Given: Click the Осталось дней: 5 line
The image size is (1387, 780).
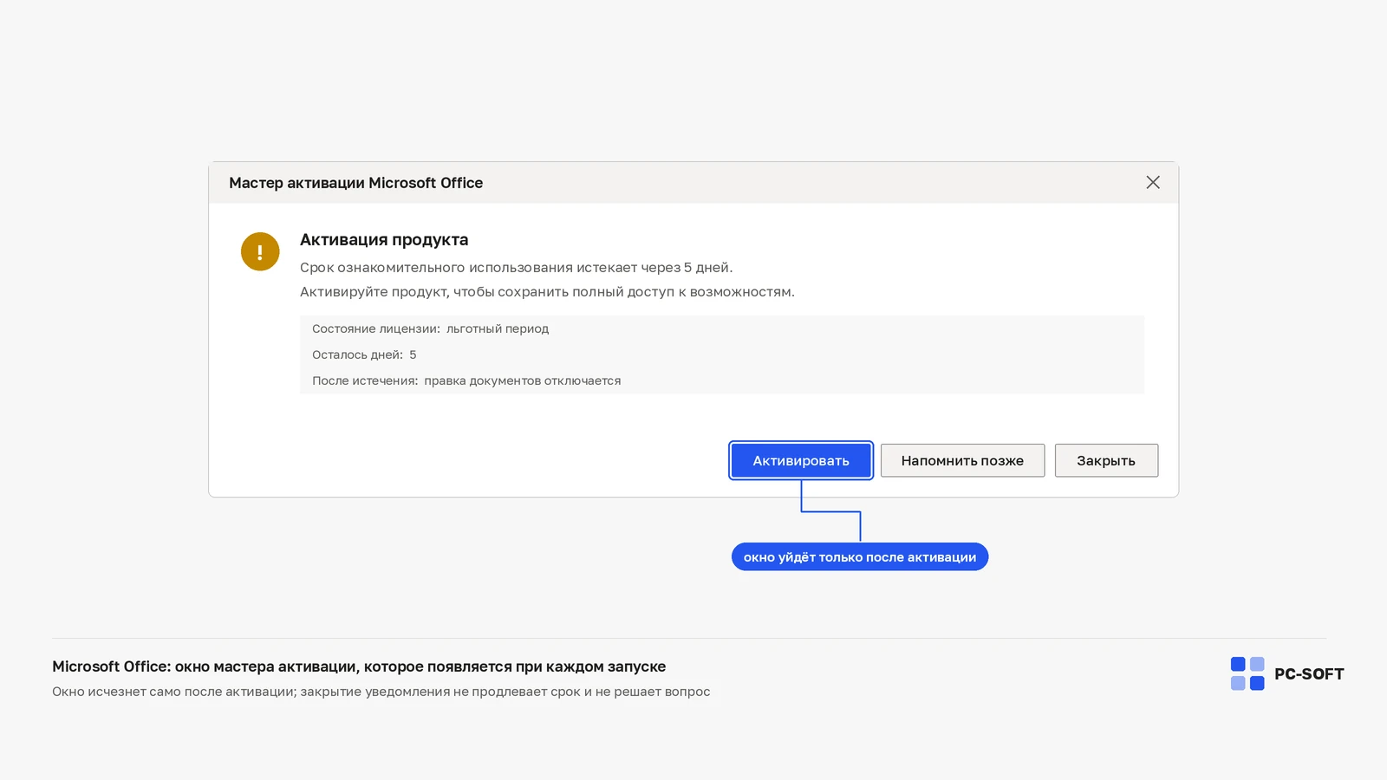Looking at the screenshot, I should [364, 354].
